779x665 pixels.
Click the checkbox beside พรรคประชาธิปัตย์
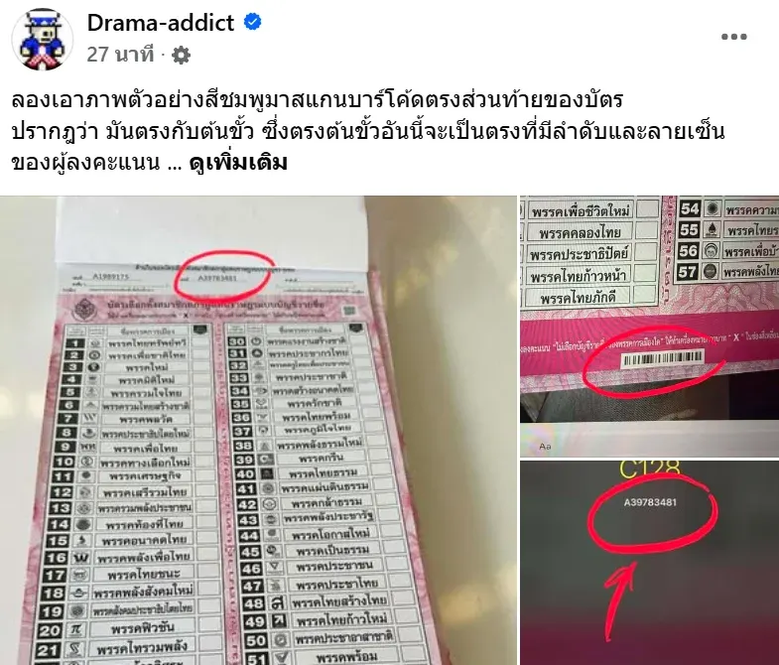click(645, 252)
